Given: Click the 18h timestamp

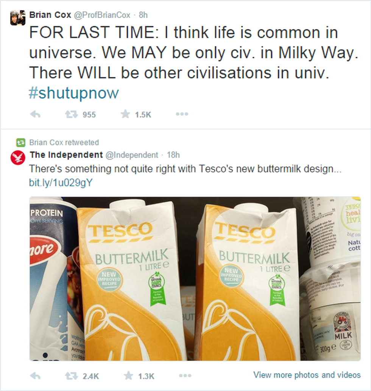Looking at the screenshot, I should coord(173,155).
